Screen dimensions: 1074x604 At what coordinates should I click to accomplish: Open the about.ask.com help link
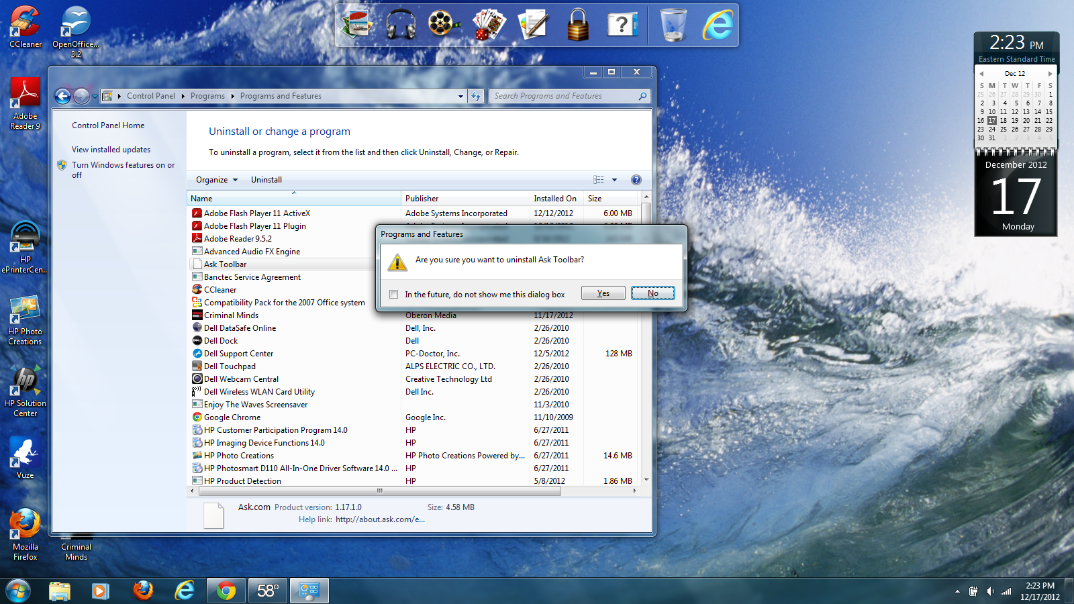(x=380, y=519)
